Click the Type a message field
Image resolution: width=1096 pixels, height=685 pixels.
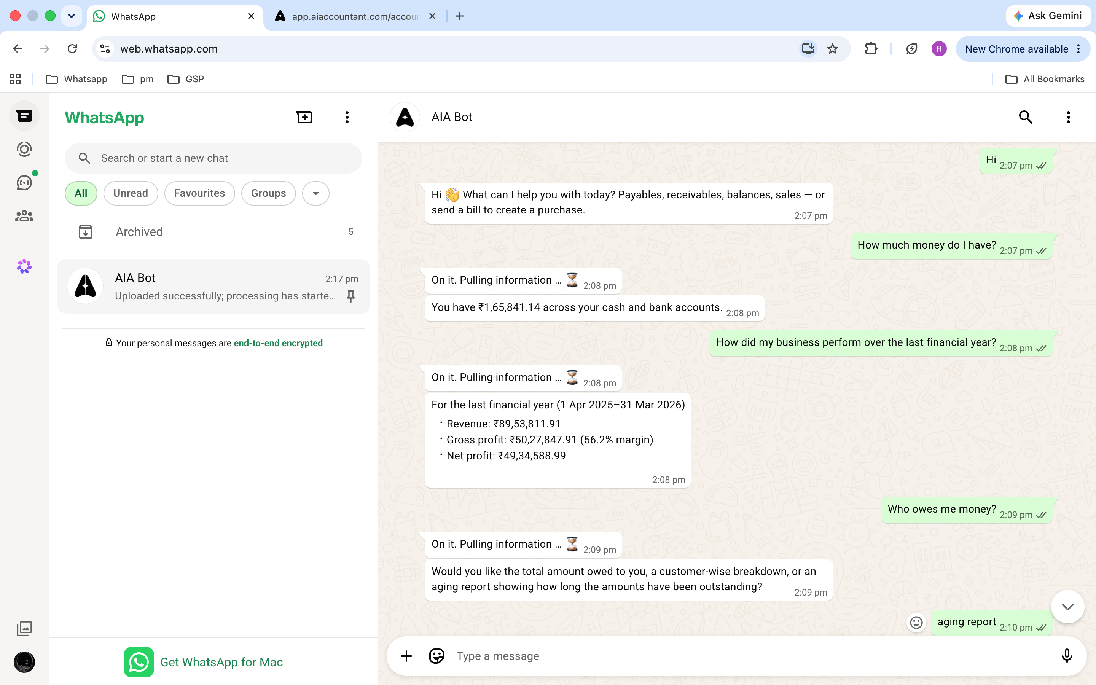click(x=752, y=656)
